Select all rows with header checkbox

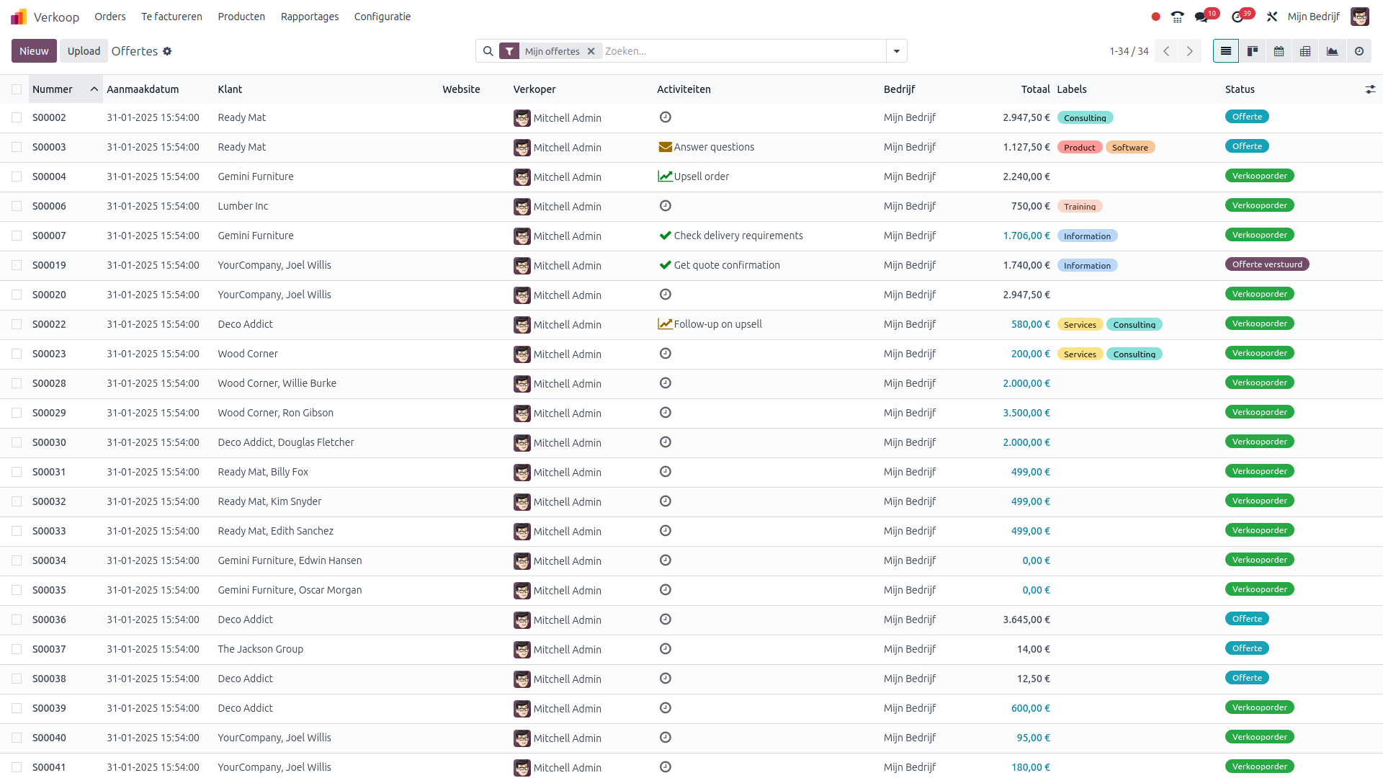(x=17, y=89)
